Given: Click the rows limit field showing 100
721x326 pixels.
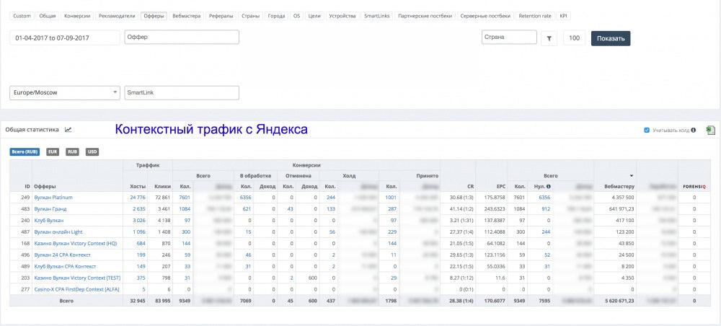Looking at the screenshot, I should pyautogui.click(x=574, y=38).
